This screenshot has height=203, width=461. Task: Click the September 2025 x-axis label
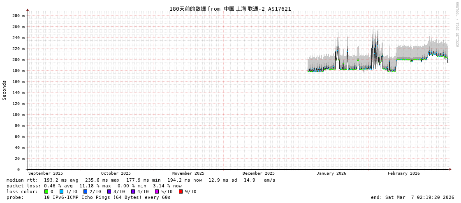click(x=46, y=173)
